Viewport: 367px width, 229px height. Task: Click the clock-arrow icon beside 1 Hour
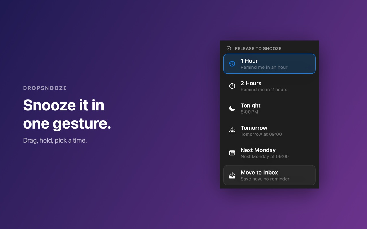232,64
